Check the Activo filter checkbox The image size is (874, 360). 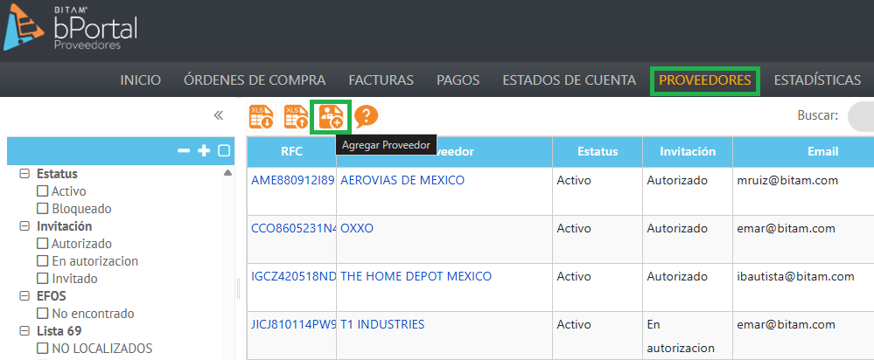[x=42, y=191]
